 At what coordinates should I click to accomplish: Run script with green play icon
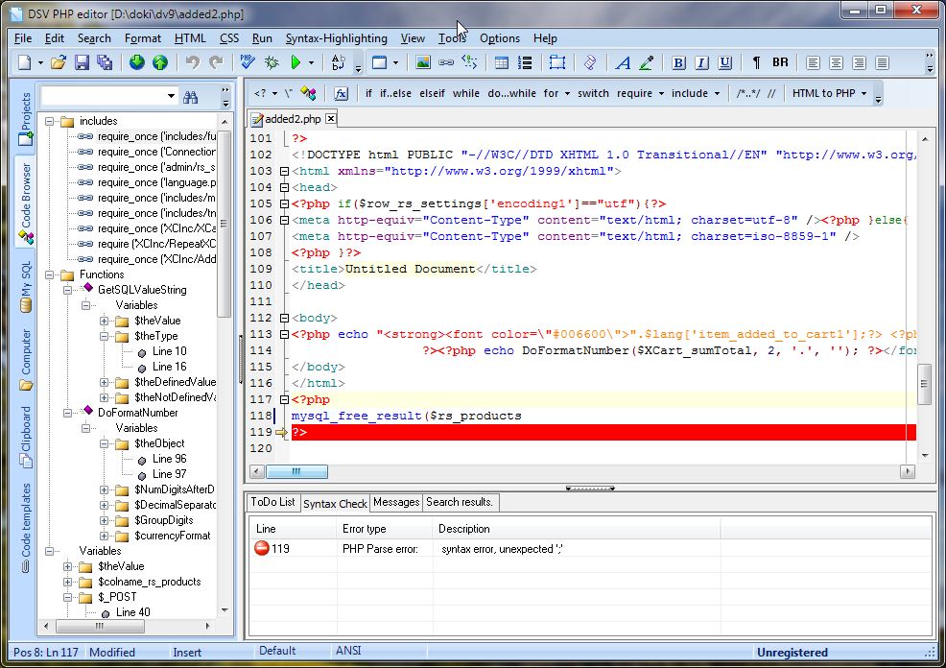(296, 62)
